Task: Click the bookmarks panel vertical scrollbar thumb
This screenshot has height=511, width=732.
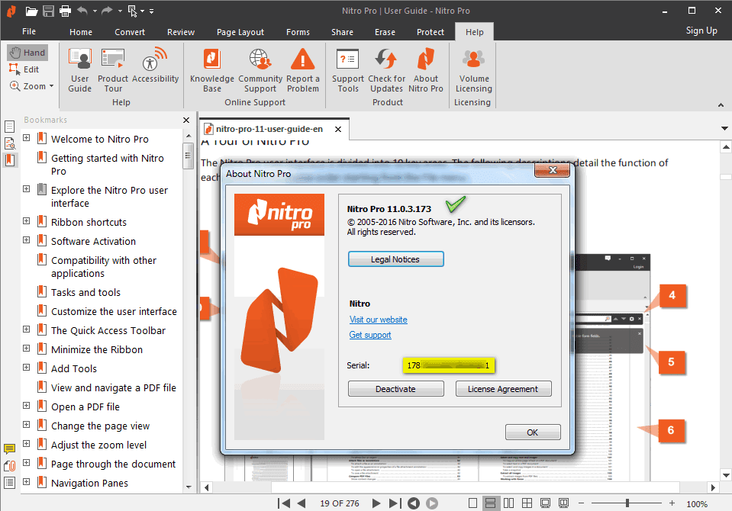Action: click(189, 156)
